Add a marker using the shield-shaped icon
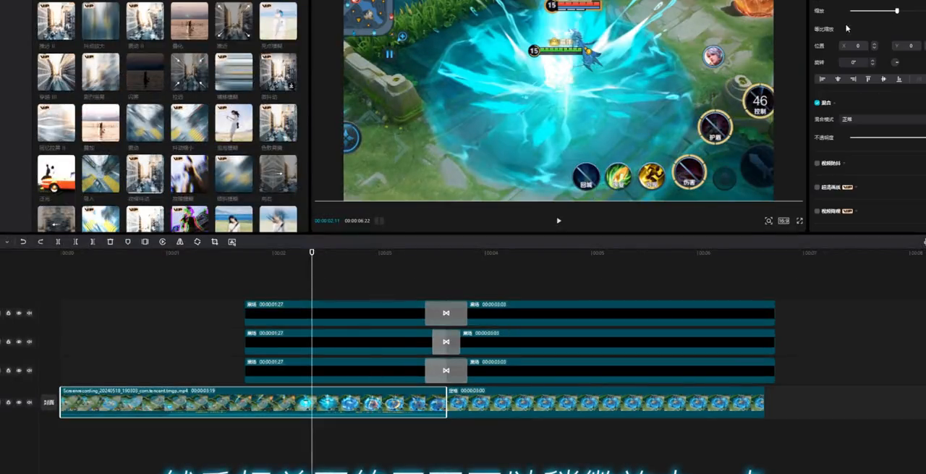This screenshot has height=474, width=926. 128,242
